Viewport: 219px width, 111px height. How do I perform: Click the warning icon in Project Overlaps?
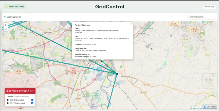point(7,91)
